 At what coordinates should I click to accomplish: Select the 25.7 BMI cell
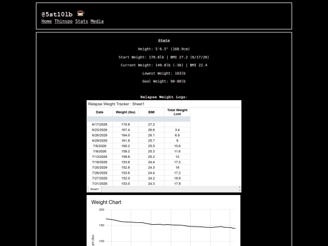pos(151,140)
